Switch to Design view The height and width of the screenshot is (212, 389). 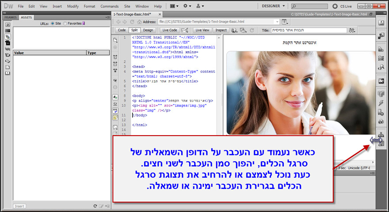148,30
